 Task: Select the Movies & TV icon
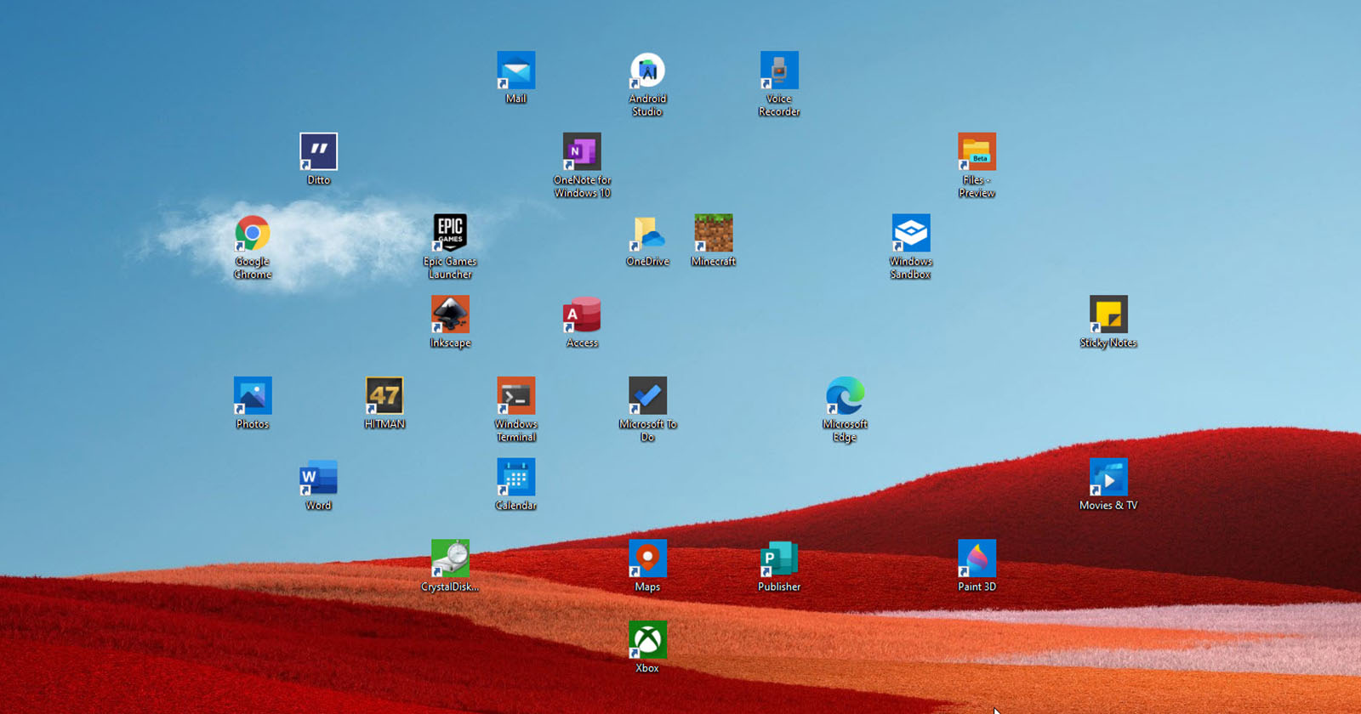coord(1108,478)
